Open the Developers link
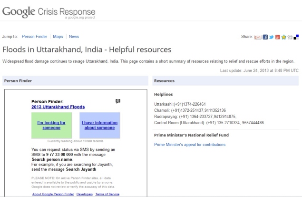 click(84, 194)
